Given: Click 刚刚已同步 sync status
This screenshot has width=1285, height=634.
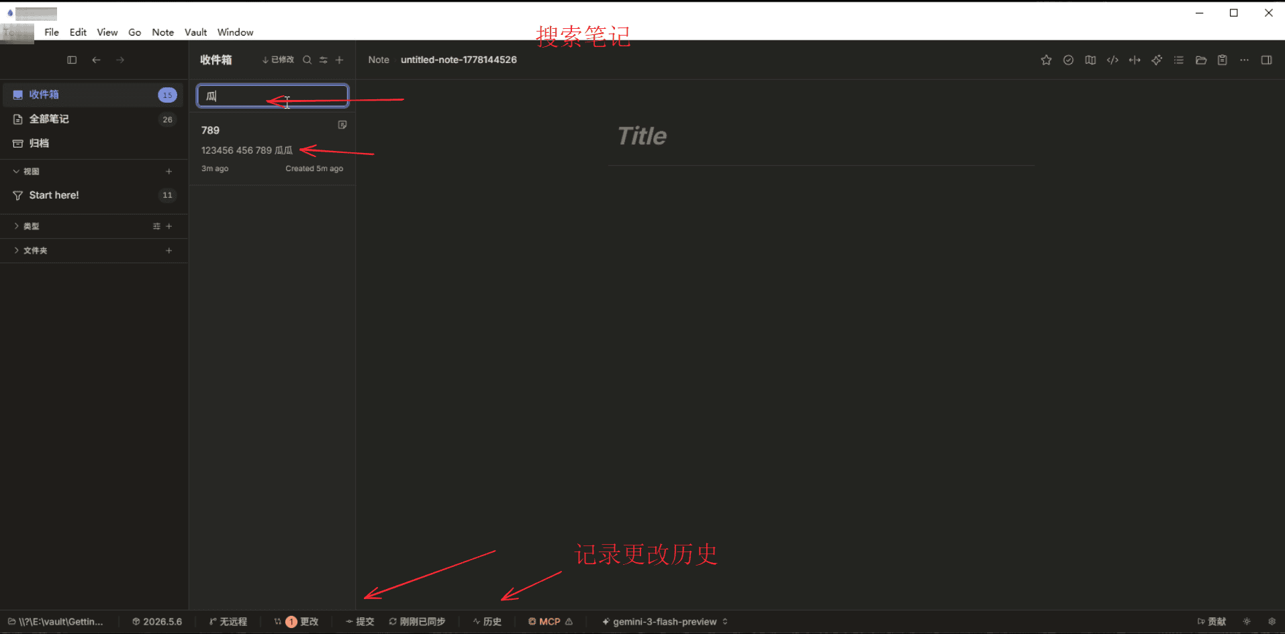Looking at the screenshot, I should click(417, 622).
